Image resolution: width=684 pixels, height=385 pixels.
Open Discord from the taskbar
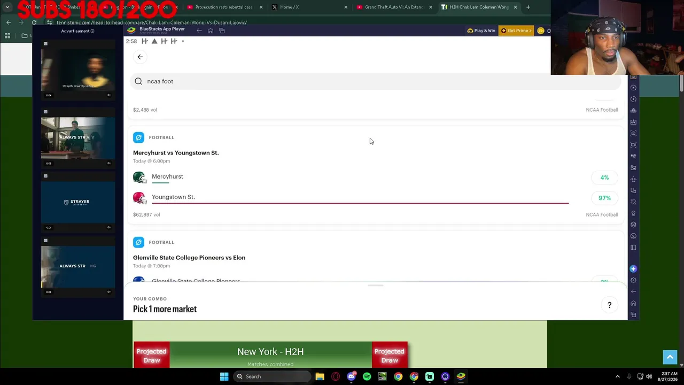point(351,376)
